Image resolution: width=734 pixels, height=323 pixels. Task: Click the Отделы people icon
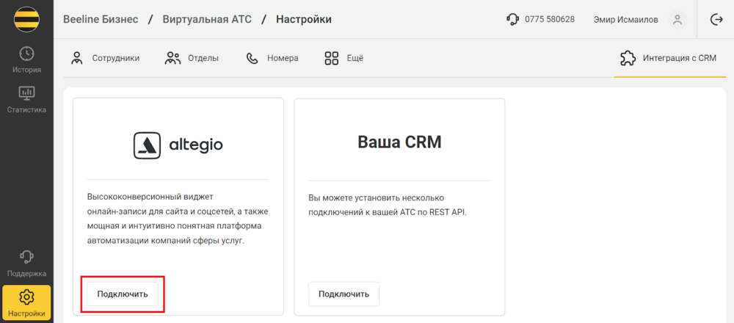pyautogui.click(x=172, y=59)
